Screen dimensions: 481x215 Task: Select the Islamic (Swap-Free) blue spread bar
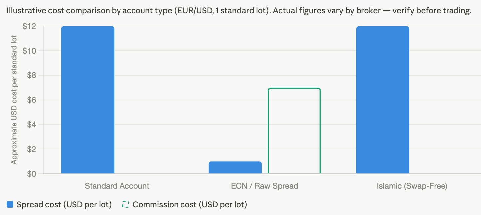(x=383, y=100)
